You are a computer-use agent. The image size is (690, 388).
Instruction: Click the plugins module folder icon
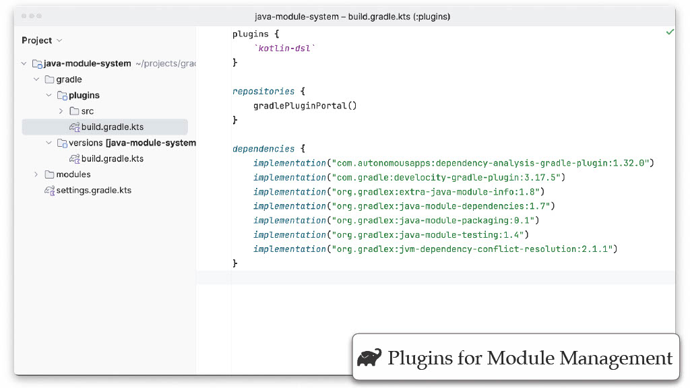click(62, 96)
